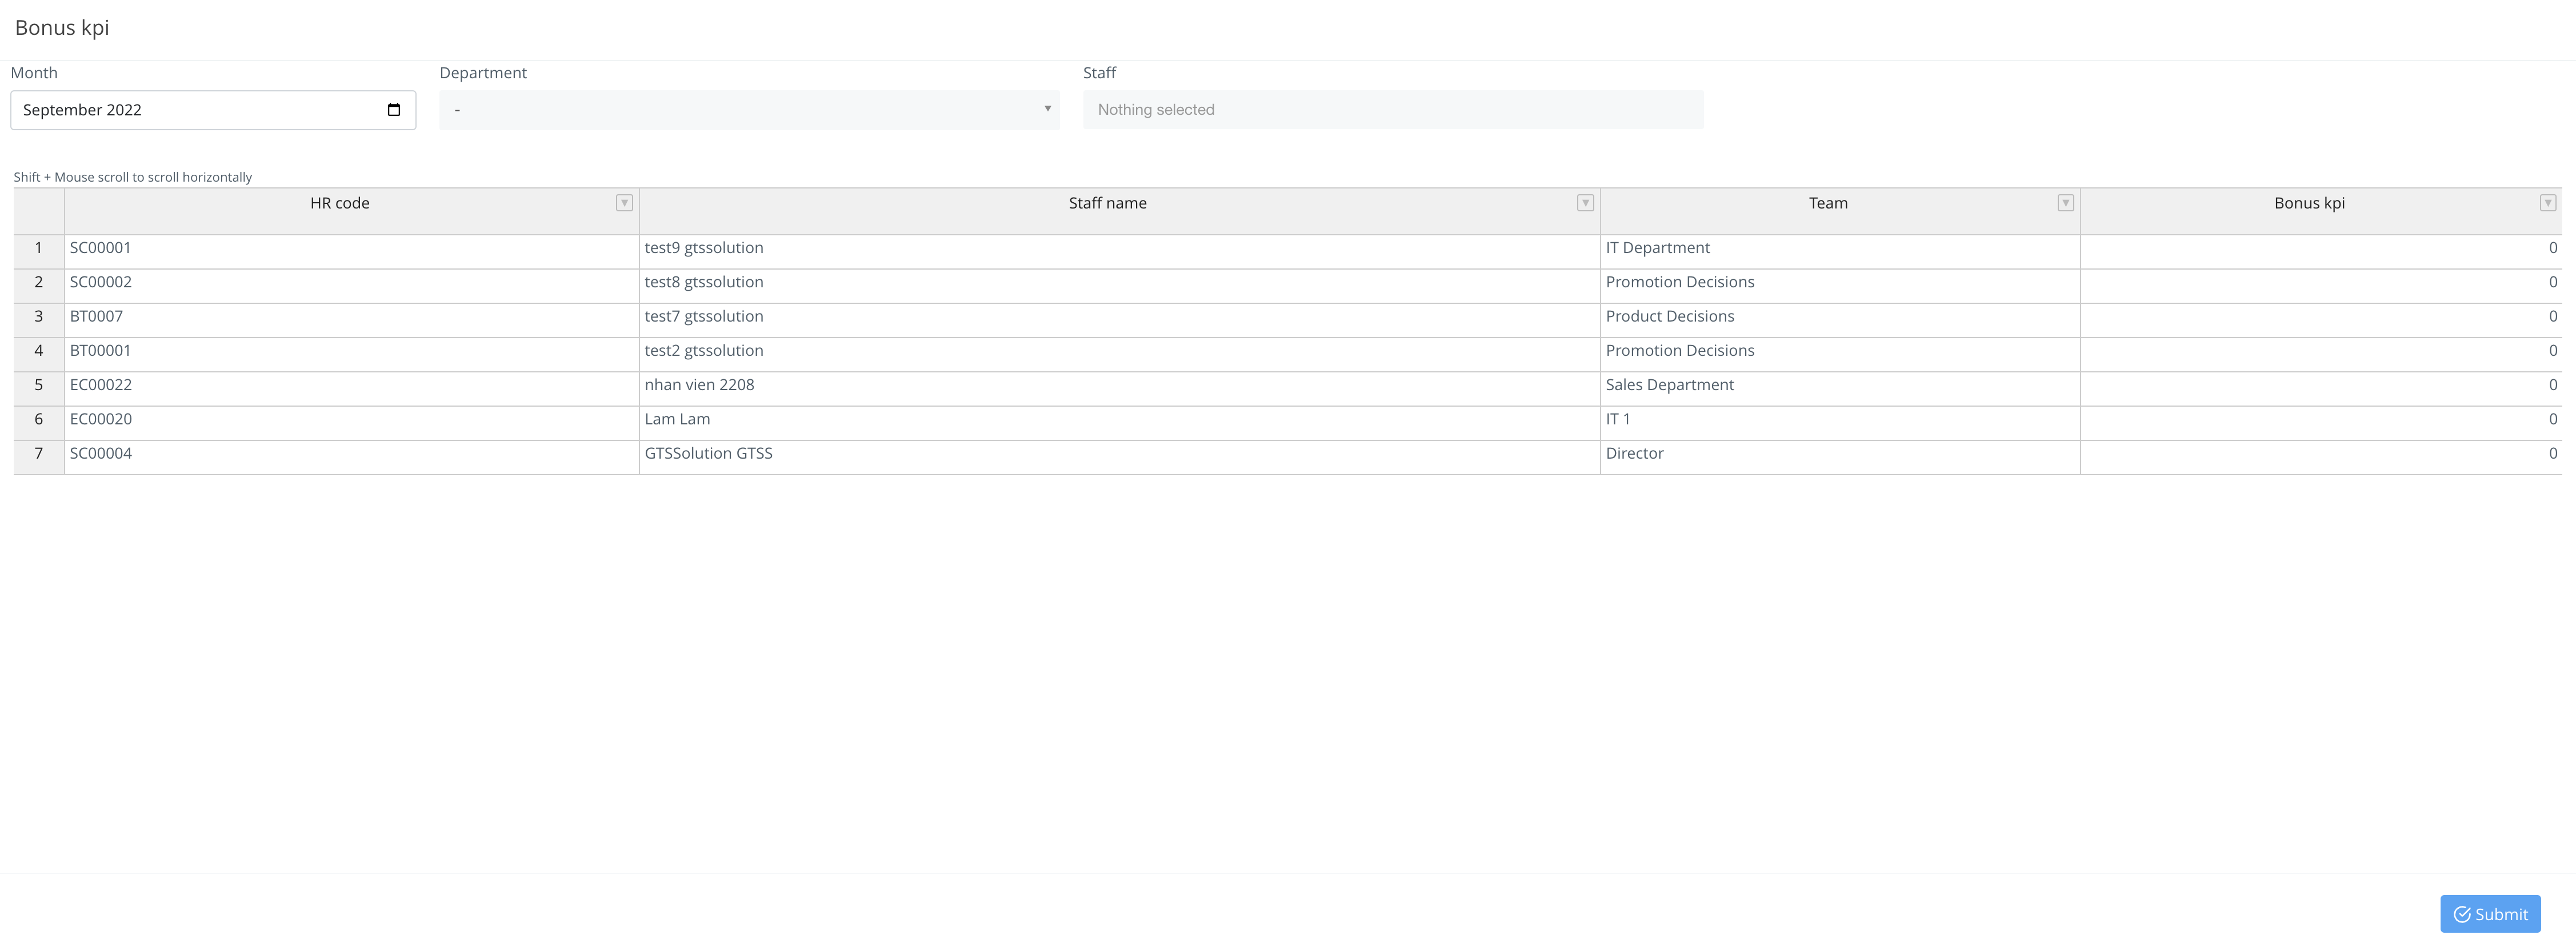This screenshot has height=947, width=2576.
Task: Click the cell containing GTSSolution GTSS
Action: 709,454
